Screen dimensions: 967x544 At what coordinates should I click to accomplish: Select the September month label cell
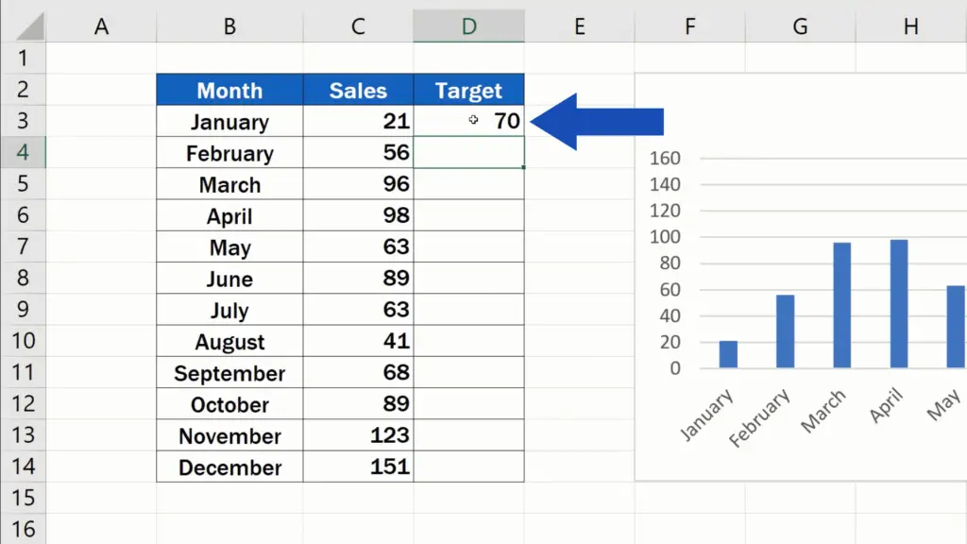coord(229,373)
